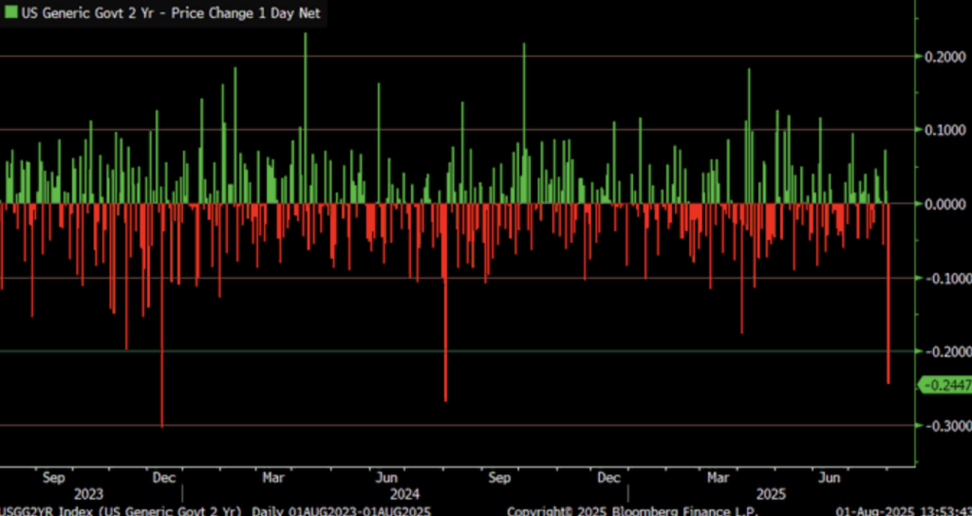Click the -0.2447 last value tag

[x=945, y=384]
